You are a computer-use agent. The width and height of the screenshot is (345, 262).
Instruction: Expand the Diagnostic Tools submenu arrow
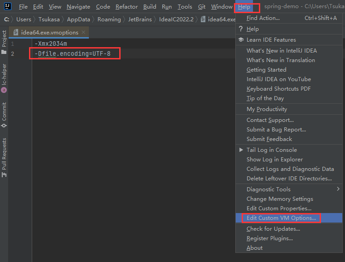[x=338, y=189]
